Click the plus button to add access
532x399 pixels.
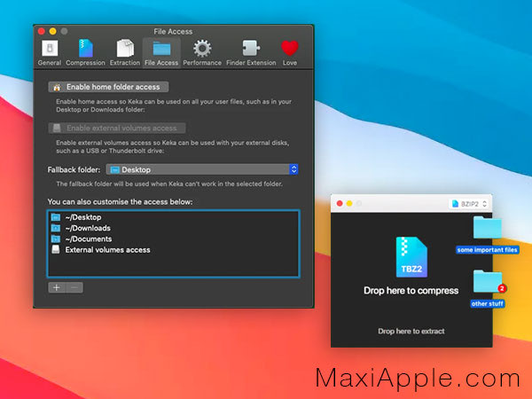coord(57,287)
